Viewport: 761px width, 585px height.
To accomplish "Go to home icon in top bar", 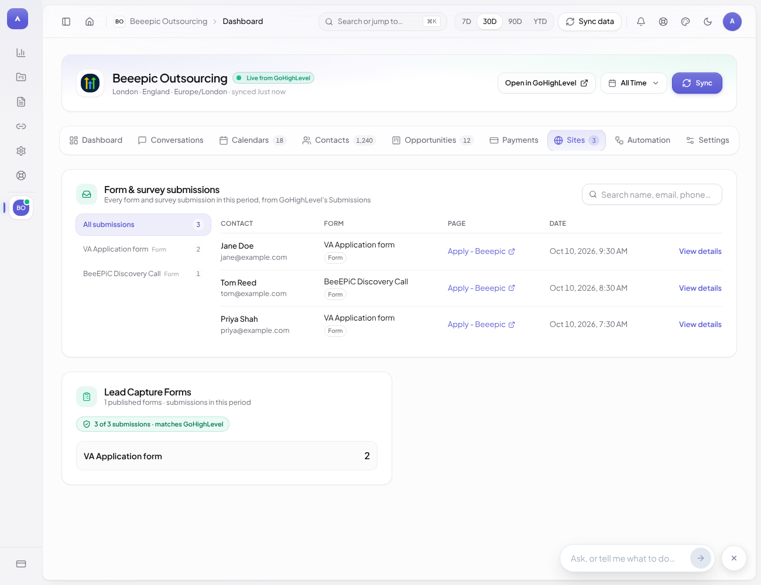I will click(x=90, y=22).
